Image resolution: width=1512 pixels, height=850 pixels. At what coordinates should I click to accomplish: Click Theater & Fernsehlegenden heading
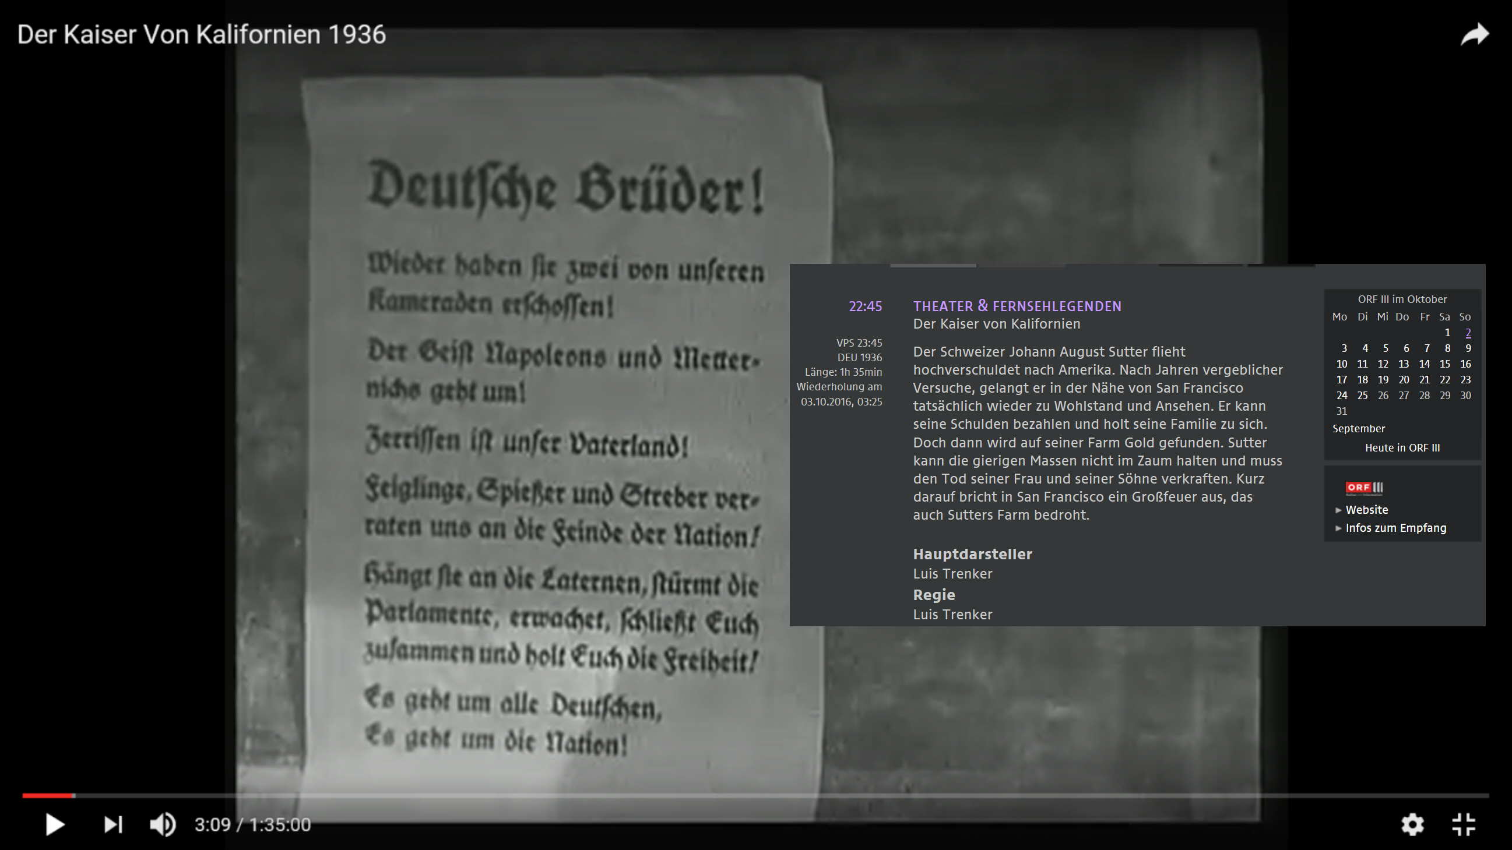pyautogui.click(x=1017, y=306)
